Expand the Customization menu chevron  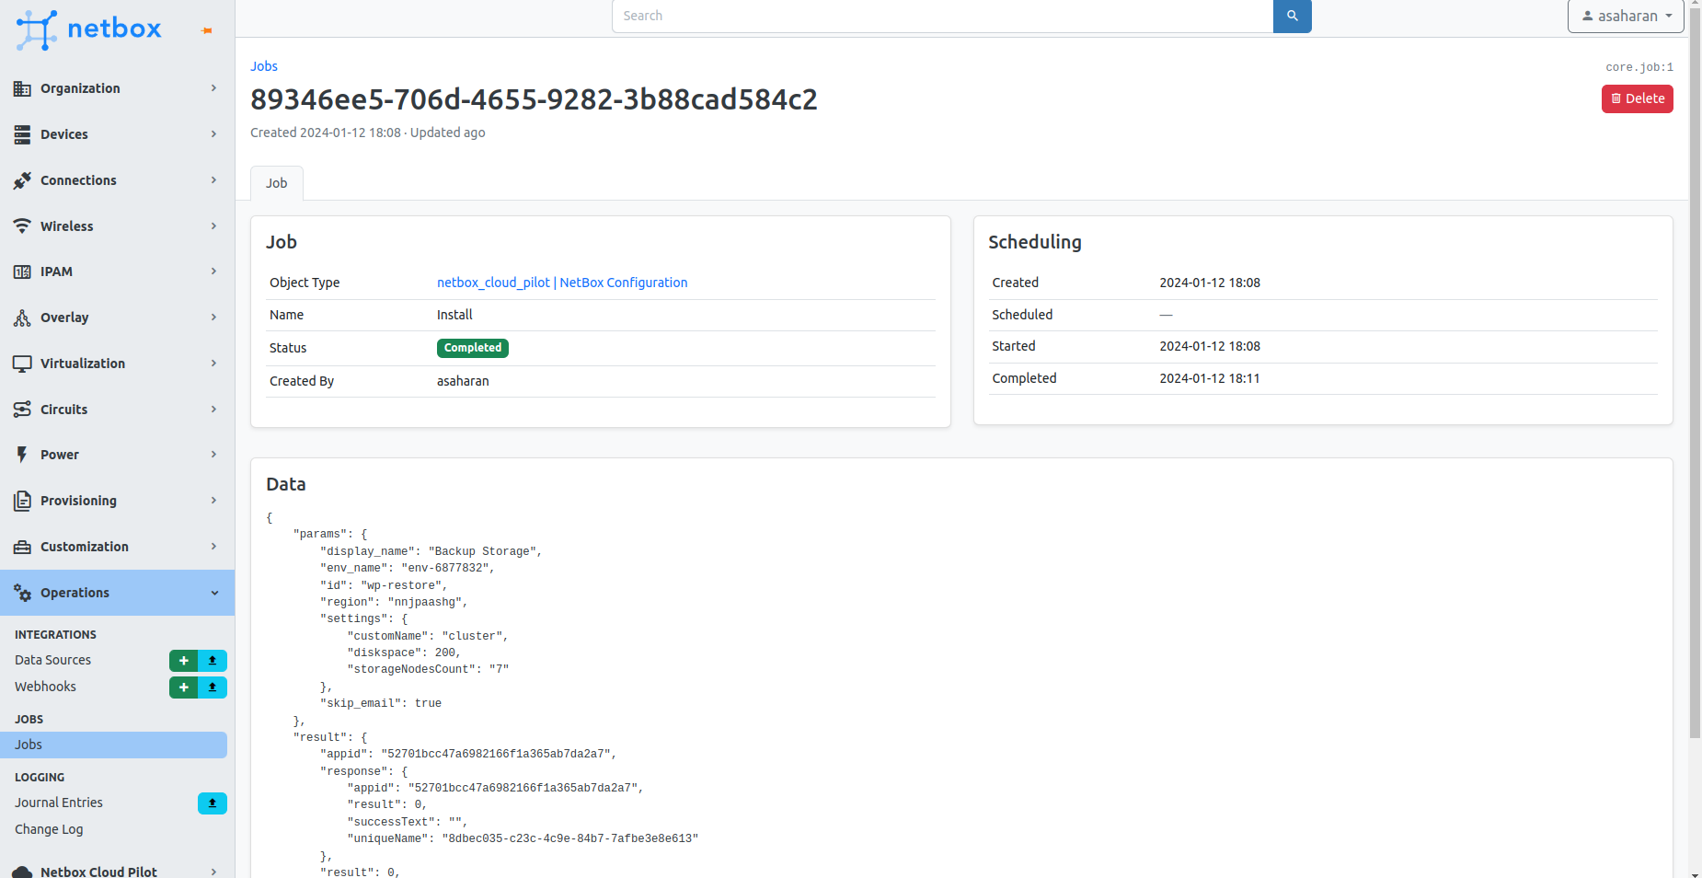coord(213,547)
